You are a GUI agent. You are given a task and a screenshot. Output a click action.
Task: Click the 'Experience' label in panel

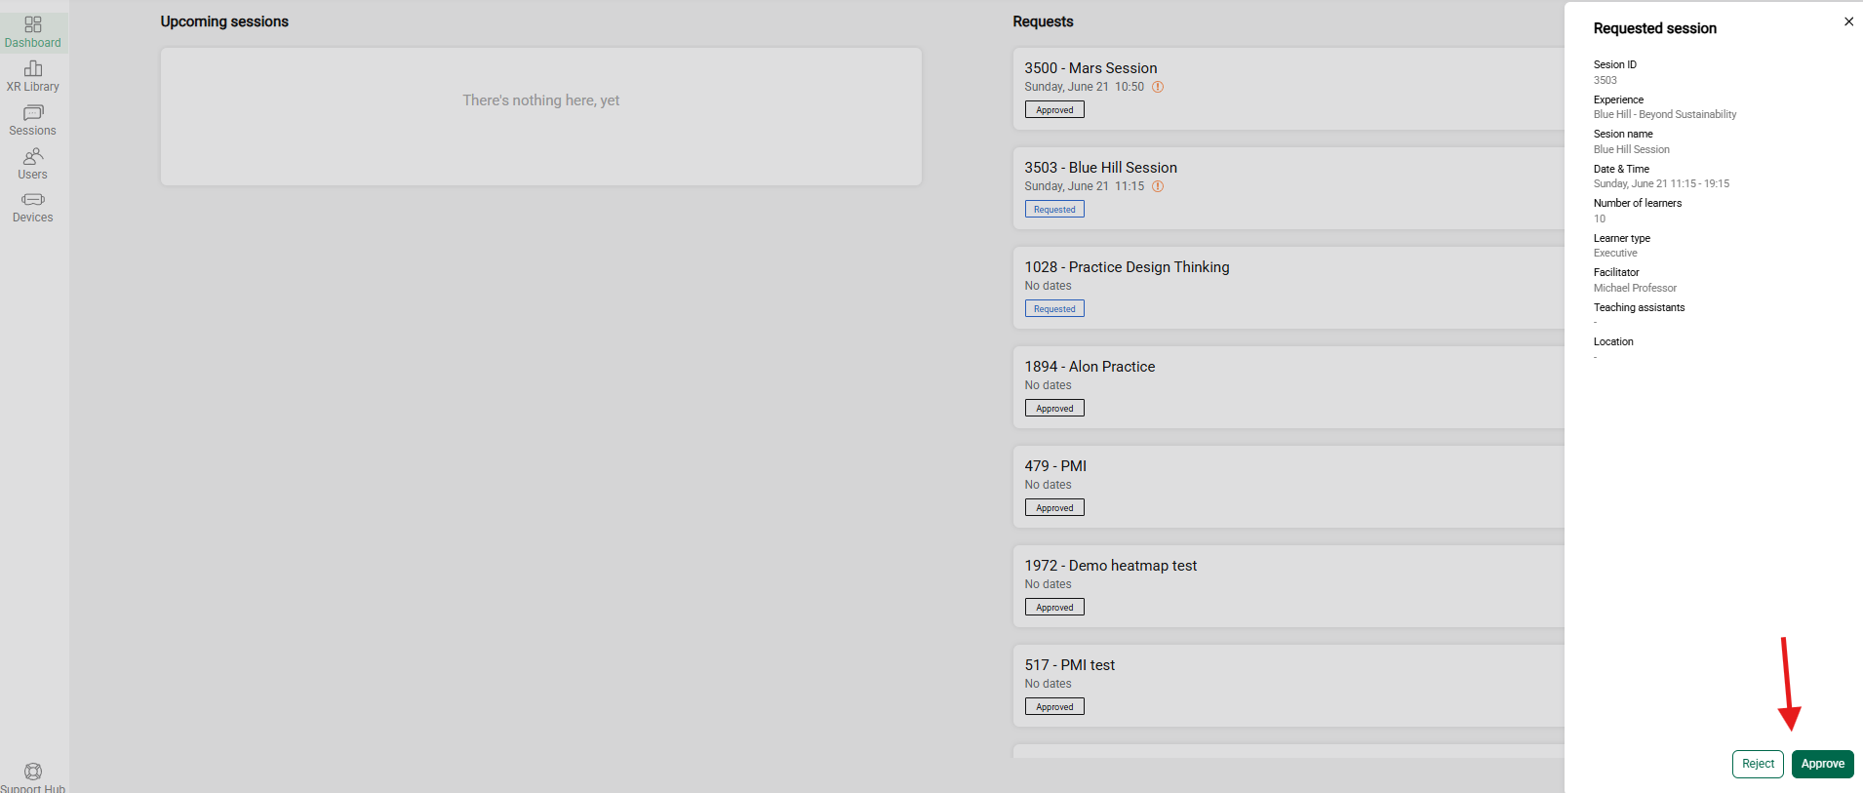point(1618,99)
